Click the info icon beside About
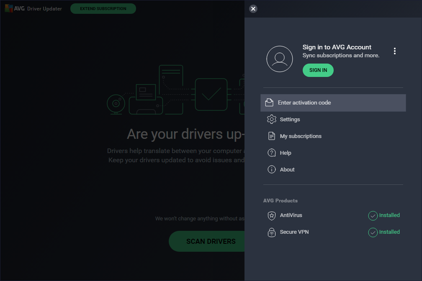 click(x=272, y=169)
